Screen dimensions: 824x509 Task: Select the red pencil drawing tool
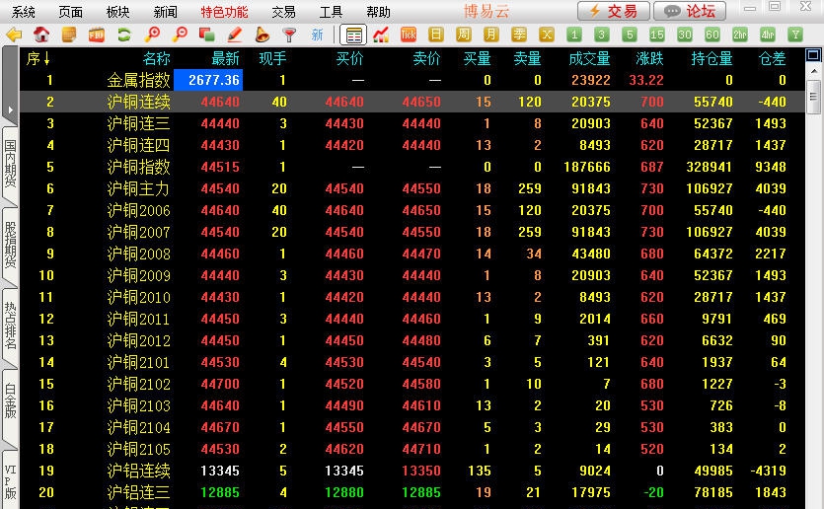234,36
